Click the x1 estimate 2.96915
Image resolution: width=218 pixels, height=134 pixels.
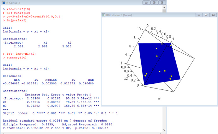[33, 102]
